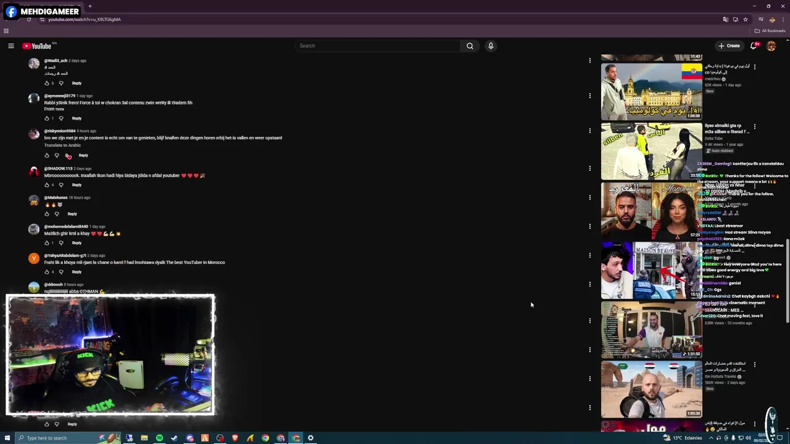
Task: Open options menu for @mohamedelalami8440 comment
Action: pyautogui.click(x=589, y=226)
